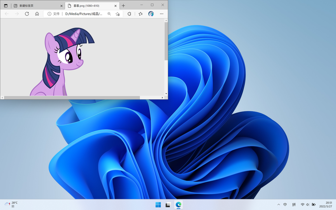Switch to the 新建标签页 tab

click(39, 6)
